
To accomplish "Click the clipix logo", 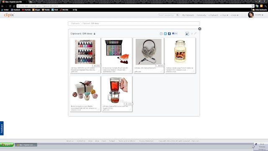I will coord(9,15).
